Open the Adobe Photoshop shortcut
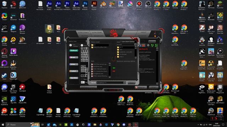The height and width of the screenshot is (127, 227). (x=85, y=6)
